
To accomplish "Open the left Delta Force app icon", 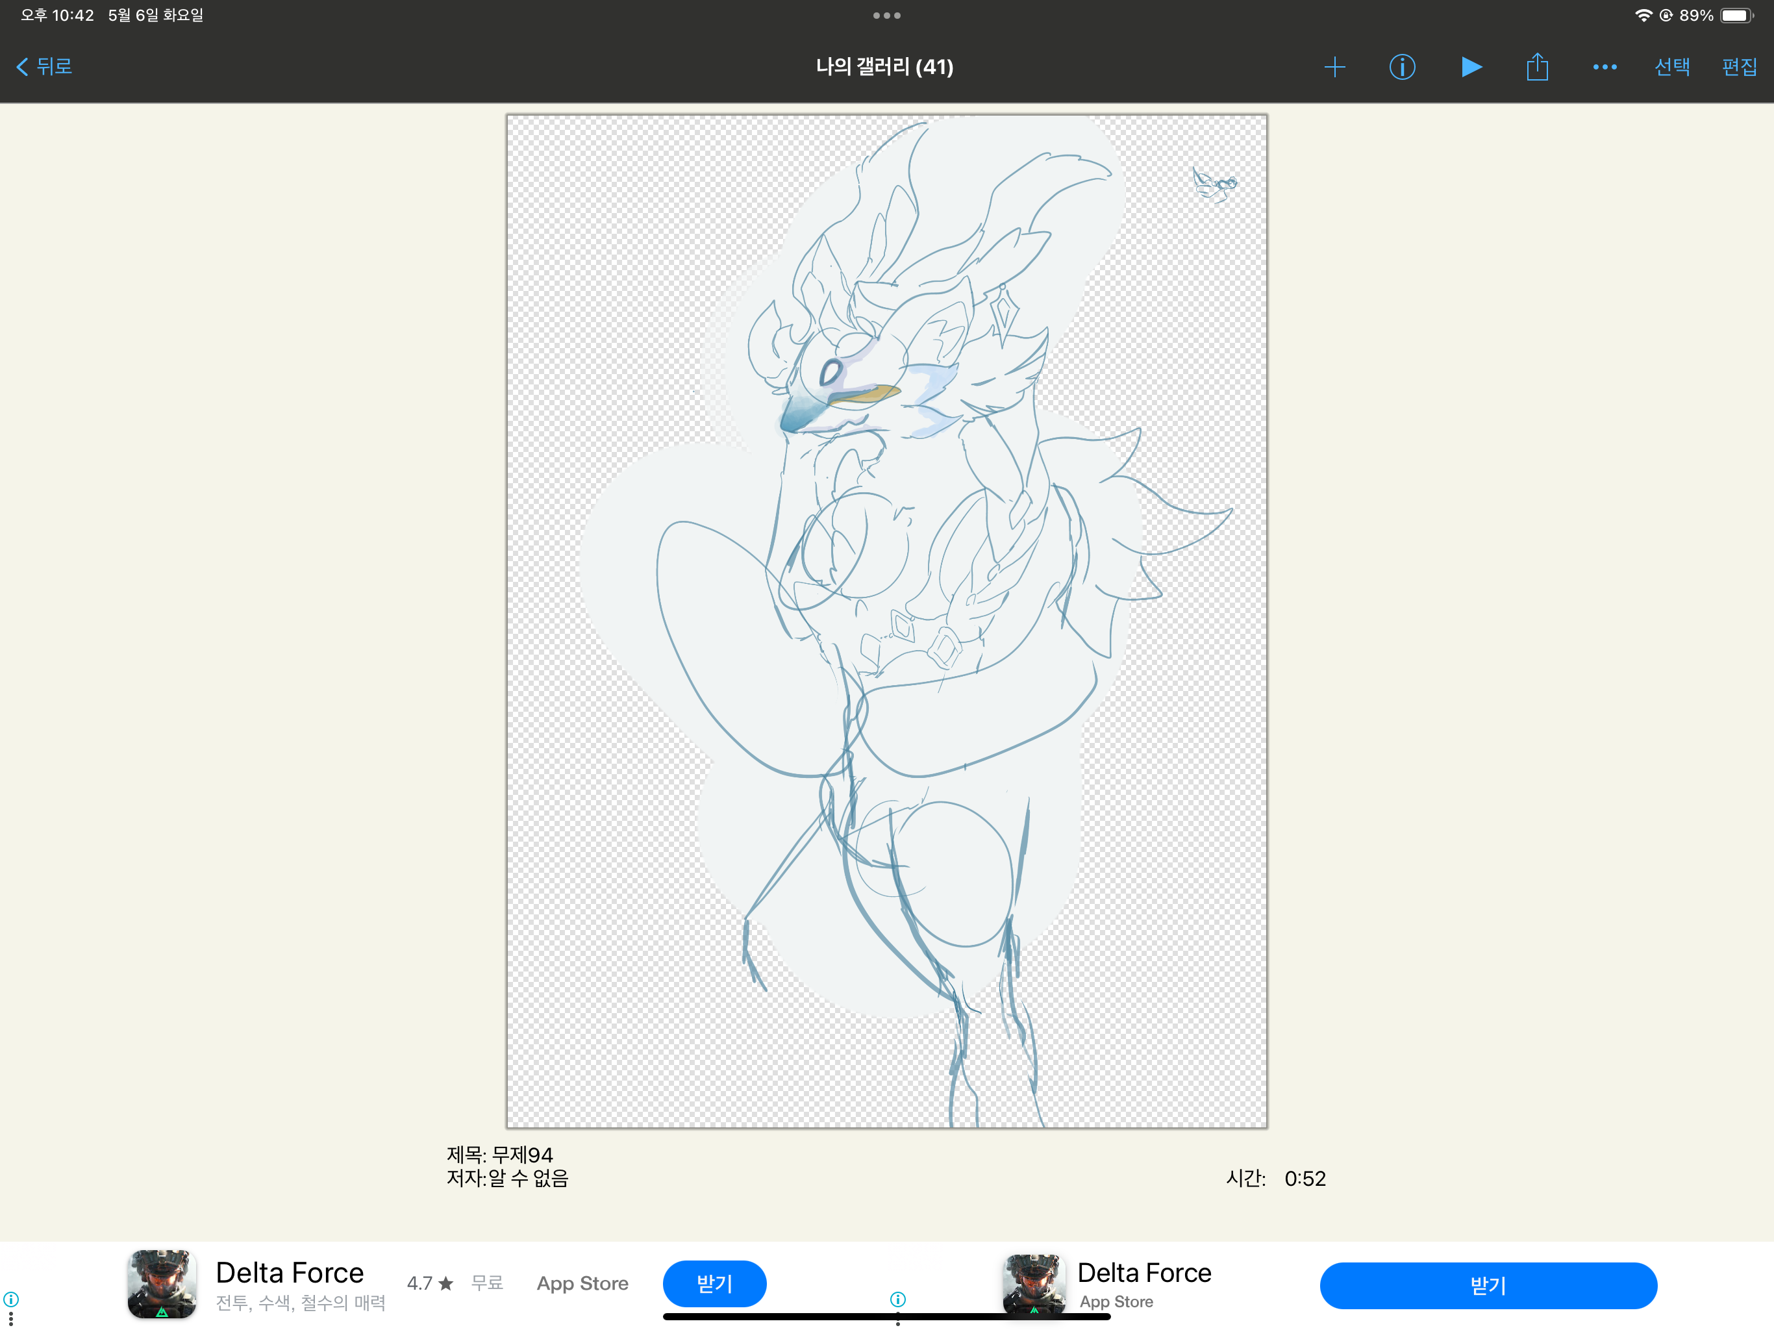I will click(x=162, y=1283).
